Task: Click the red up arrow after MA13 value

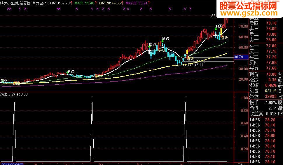Action: [71, 3]
